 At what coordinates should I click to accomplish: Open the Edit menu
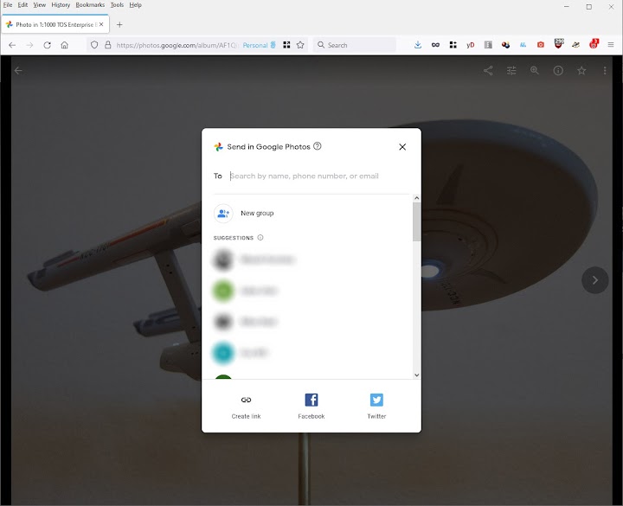22,5
